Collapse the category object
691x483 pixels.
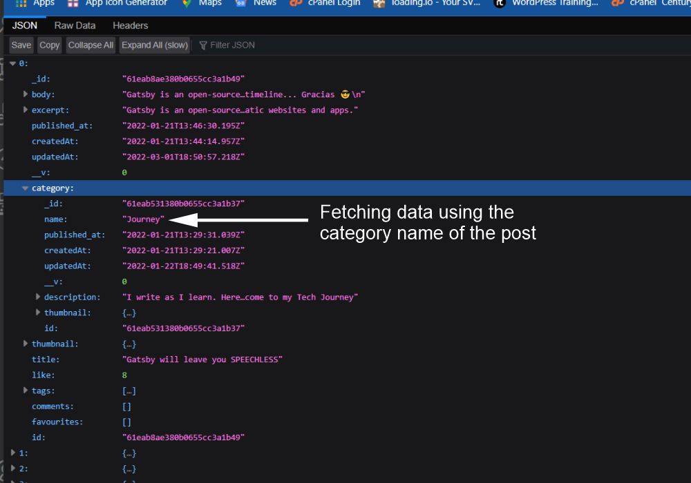point(25,188)
